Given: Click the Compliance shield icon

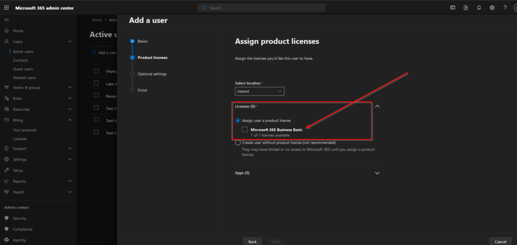Looking at the screenshot, I should pos(7,229).
